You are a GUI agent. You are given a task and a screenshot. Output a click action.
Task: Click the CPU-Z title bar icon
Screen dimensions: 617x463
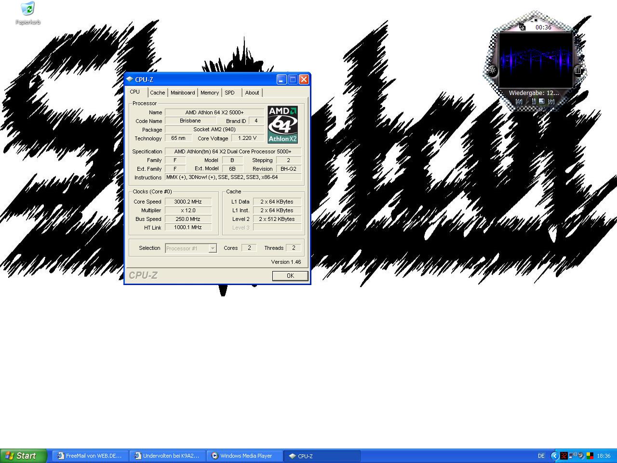(x=130, y=80)
